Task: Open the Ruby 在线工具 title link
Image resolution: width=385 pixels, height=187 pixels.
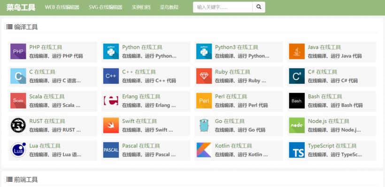Action: tap(232, 72)
